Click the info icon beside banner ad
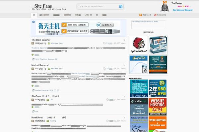The width and height of the screenshot is (199, 132). tap(33, 22)
